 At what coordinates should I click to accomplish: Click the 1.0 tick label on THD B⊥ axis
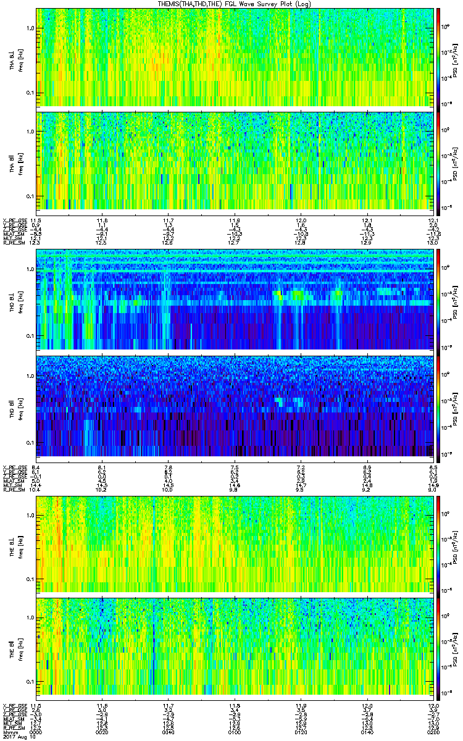tap(30, 270)
